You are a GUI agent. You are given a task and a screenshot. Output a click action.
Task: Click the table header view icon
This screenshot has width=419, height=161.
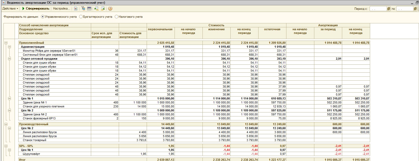pyautogui.click(x=89, y=8)
